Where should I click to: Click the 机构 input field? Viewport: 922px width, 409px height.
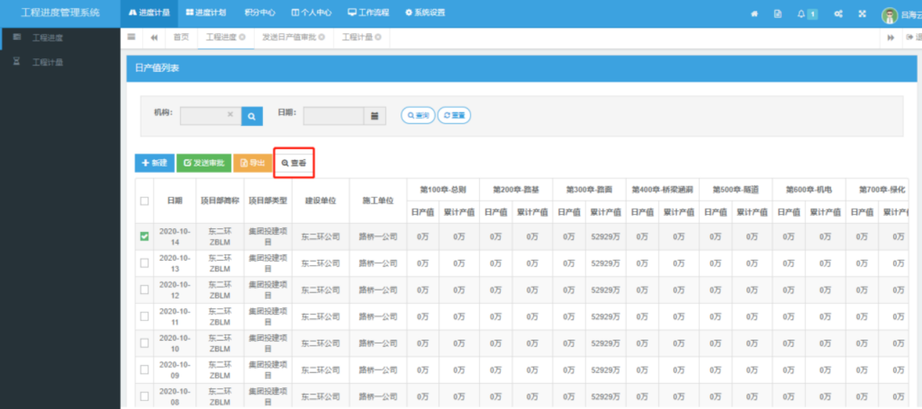click(210, 115)
